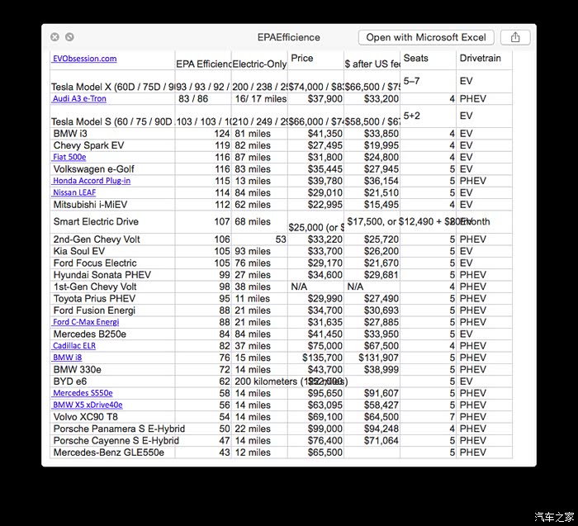Click the Seats column header cell

pos(416,59)
